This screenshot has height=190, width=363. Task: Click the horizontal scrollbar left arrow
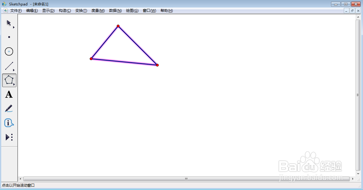tap(20, 179)
